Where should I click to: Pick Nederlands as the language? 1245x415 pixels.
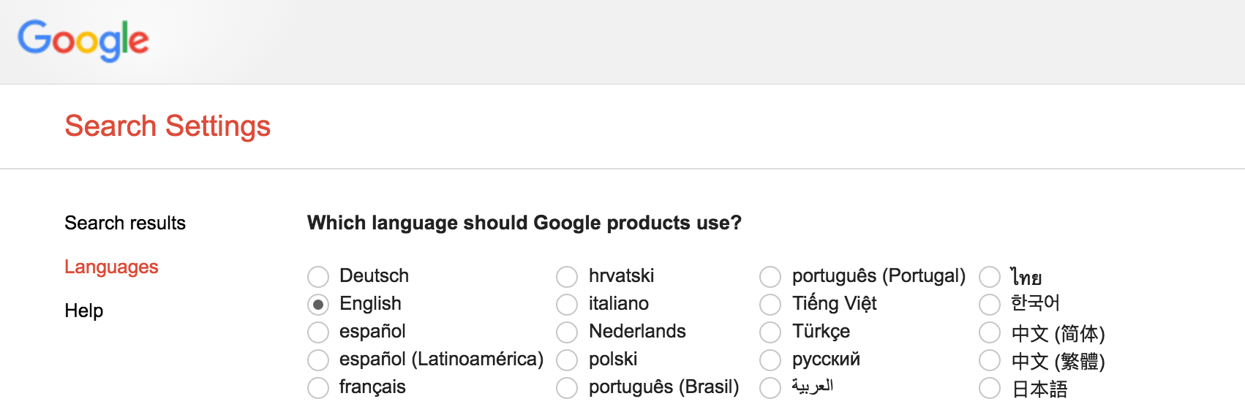click(x=567, y=332)
